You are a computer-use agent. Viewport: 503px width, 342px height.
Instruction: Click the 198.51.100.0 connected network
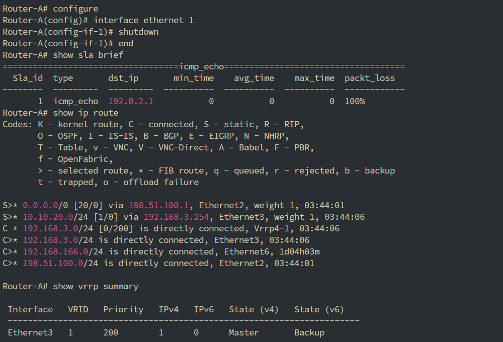53,263
